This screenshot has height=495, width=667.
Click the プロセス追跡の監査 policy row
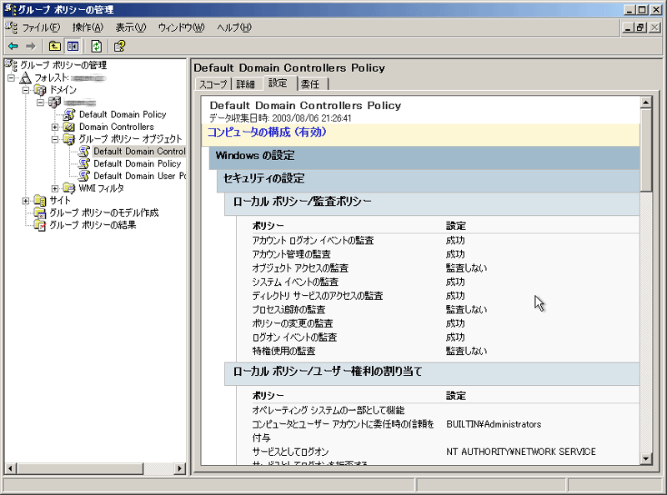click(x=445, y=310)
